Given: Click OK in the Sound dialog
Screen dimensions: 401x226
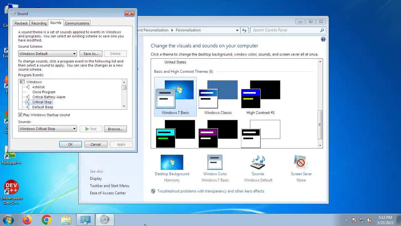Looking at the screenshot, I should pyautogui.click(x=70, y=144).
